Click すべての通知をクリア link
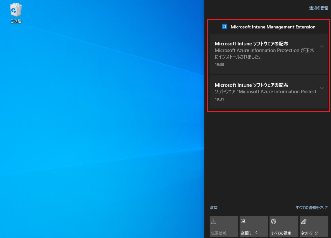The height and width of the screenshot is (238, 331). [312, 208]
